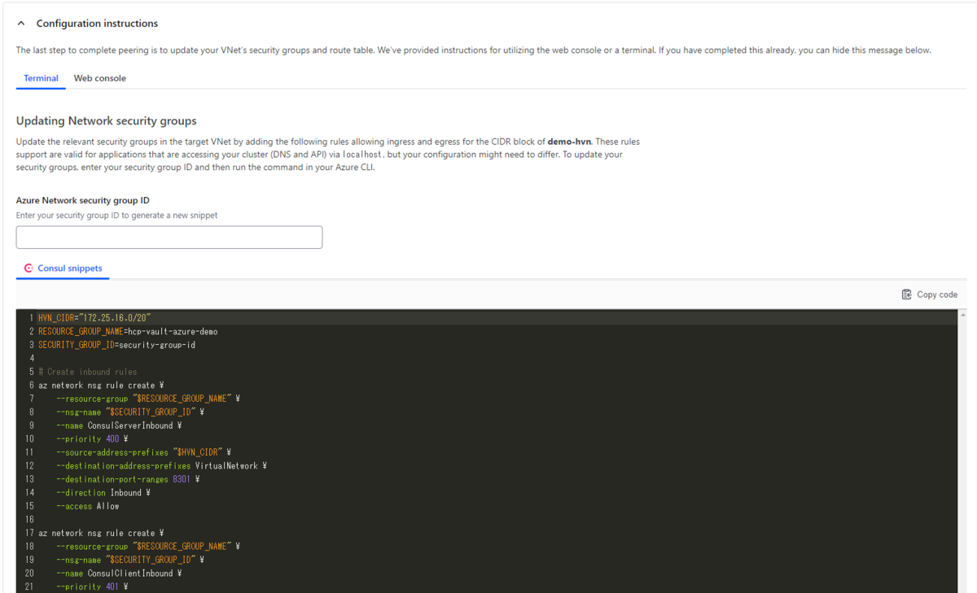Click the '--name ConsulServerInbound' line

pos(119,425)
